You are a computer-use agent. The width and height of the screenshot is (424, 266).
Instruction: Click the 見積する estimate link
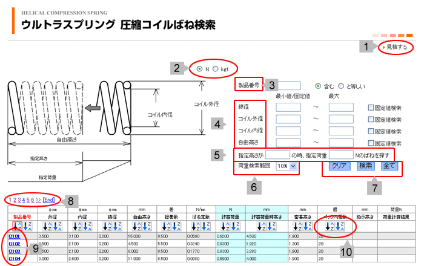(x=397, y=47)
